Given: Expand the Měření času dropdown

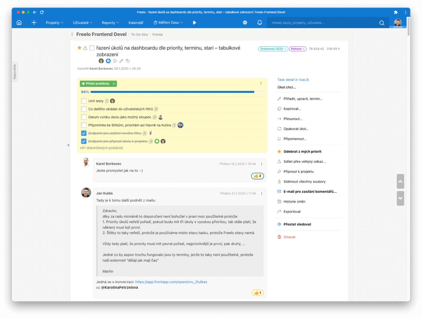Looking at the screenshot, I should pyautogui.click(x=168, y=22).
